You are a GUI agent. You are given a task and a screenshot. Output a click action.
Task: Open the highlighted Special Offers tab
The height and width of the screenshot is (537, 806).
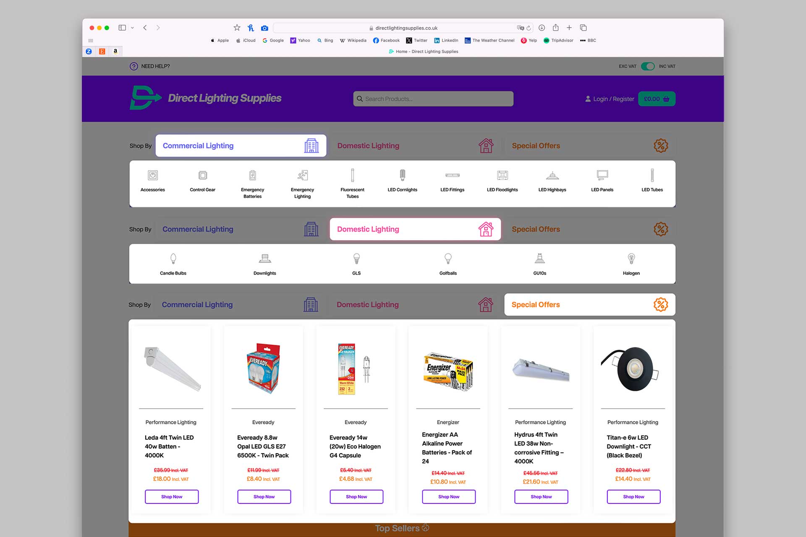pyautogui.click(x=590, y=305)
